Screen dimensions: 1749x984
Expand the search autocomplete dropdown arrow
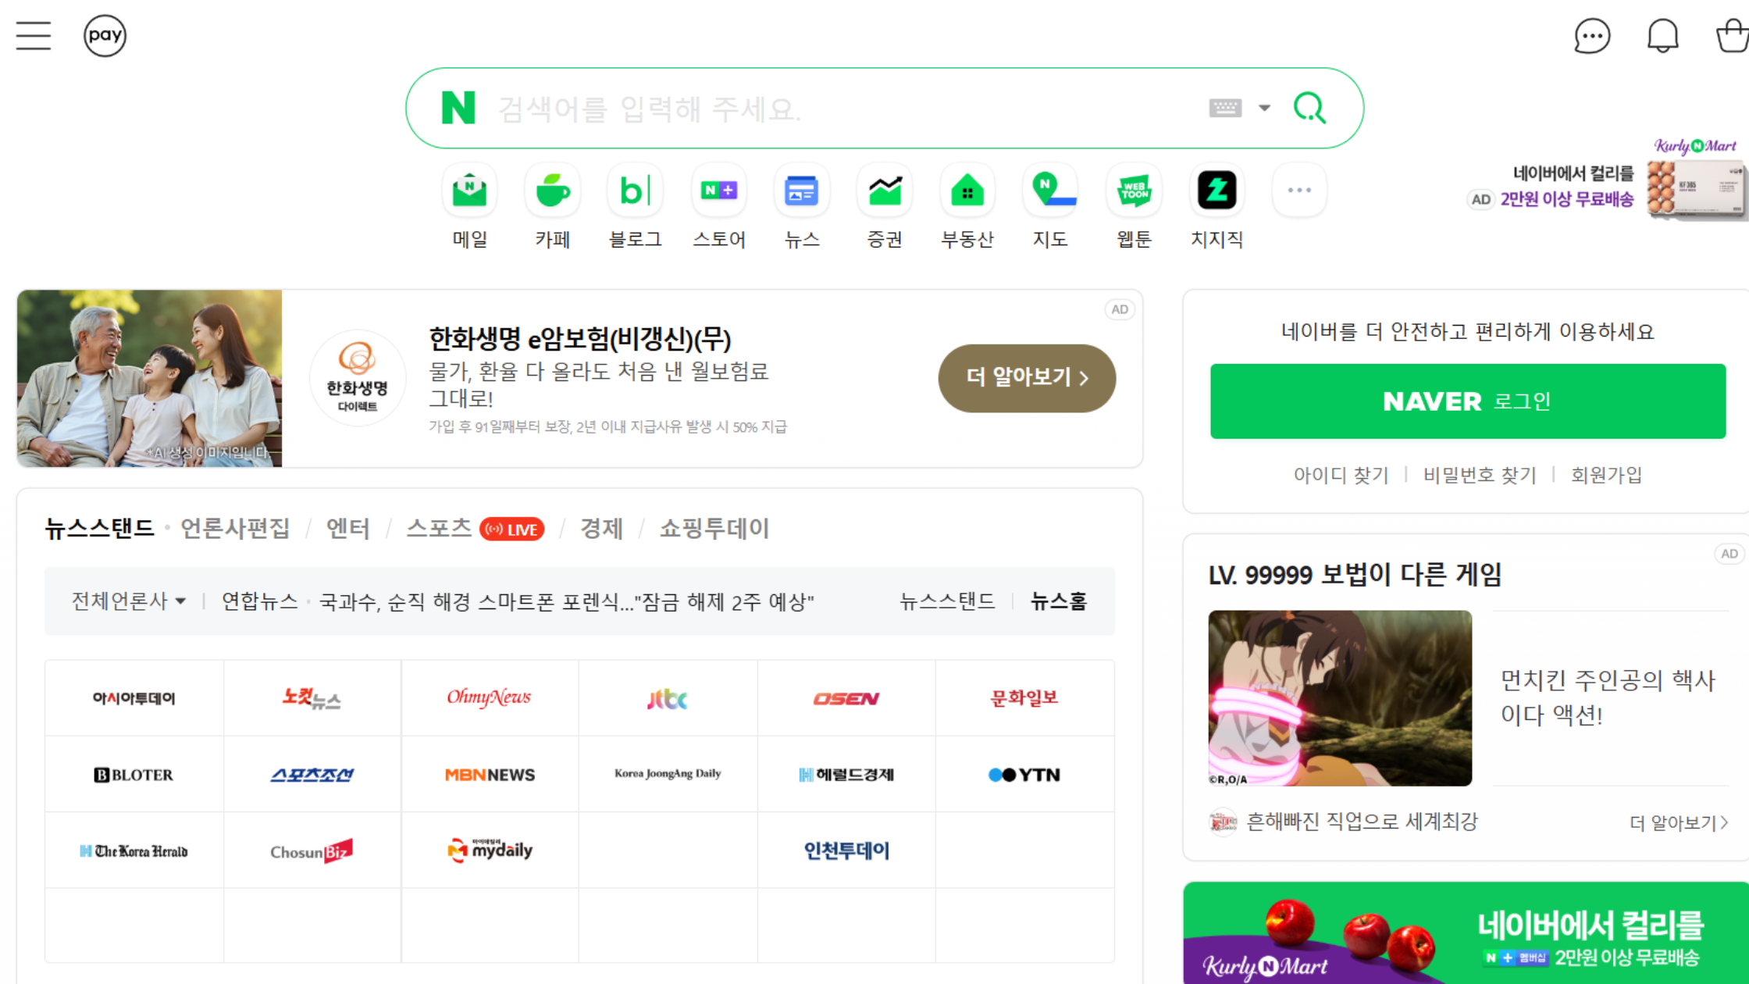tap(1264, 108)
